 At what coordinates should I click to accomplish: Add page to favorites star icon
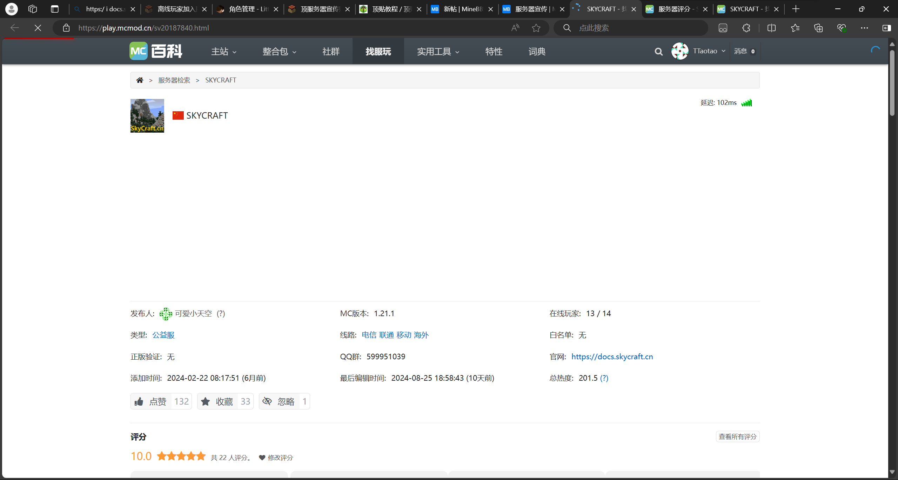pyautogui.click(x=536, y=28)
